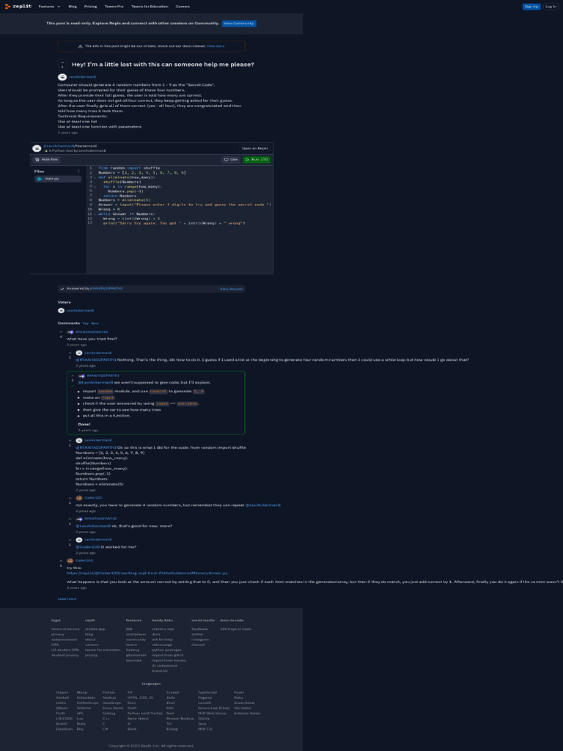Screen dimensions: 563x751
Task: Upvote the post with the arrow above the title
Action: pyautogui.click(x=62, y=62)
